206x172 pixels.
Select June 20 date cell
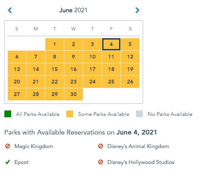point(17,81)
